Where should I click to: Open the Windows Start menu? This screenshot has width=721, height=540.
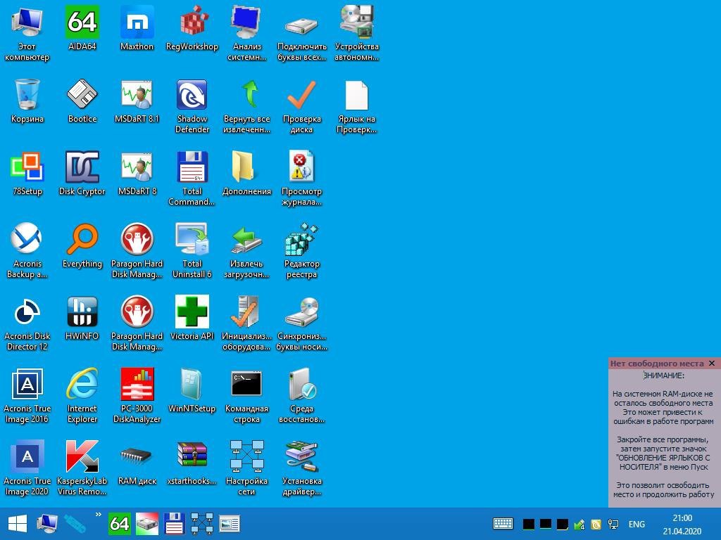18,523
